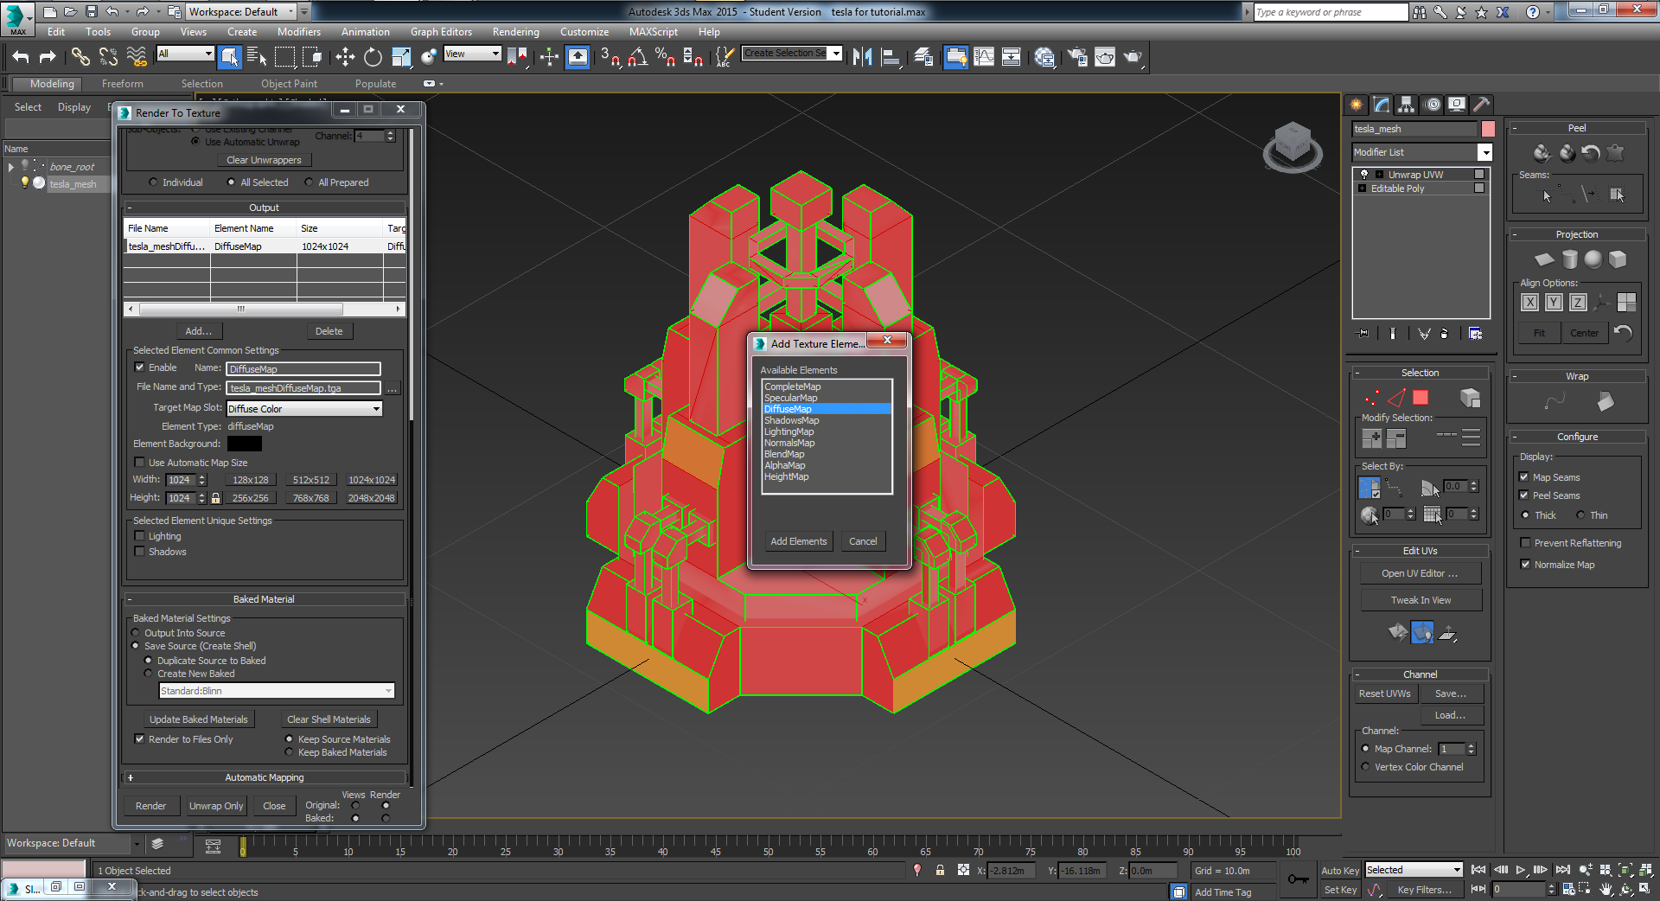Click the planar projection map icon

click(1544, 259)
